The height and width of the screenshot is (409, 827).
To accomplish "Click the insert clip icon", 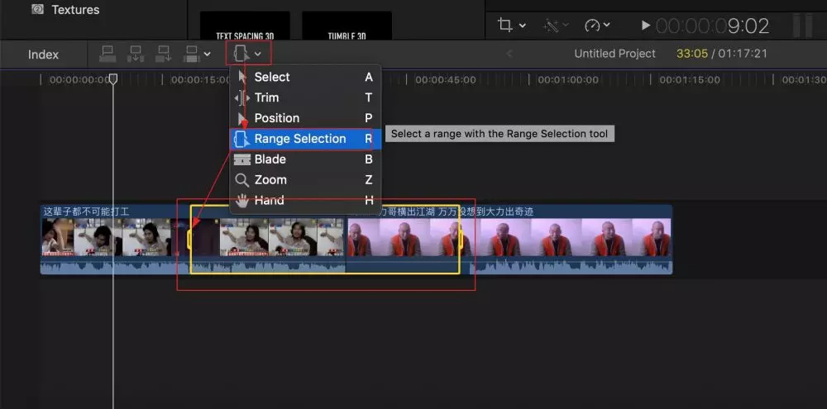I will (136, 54).
